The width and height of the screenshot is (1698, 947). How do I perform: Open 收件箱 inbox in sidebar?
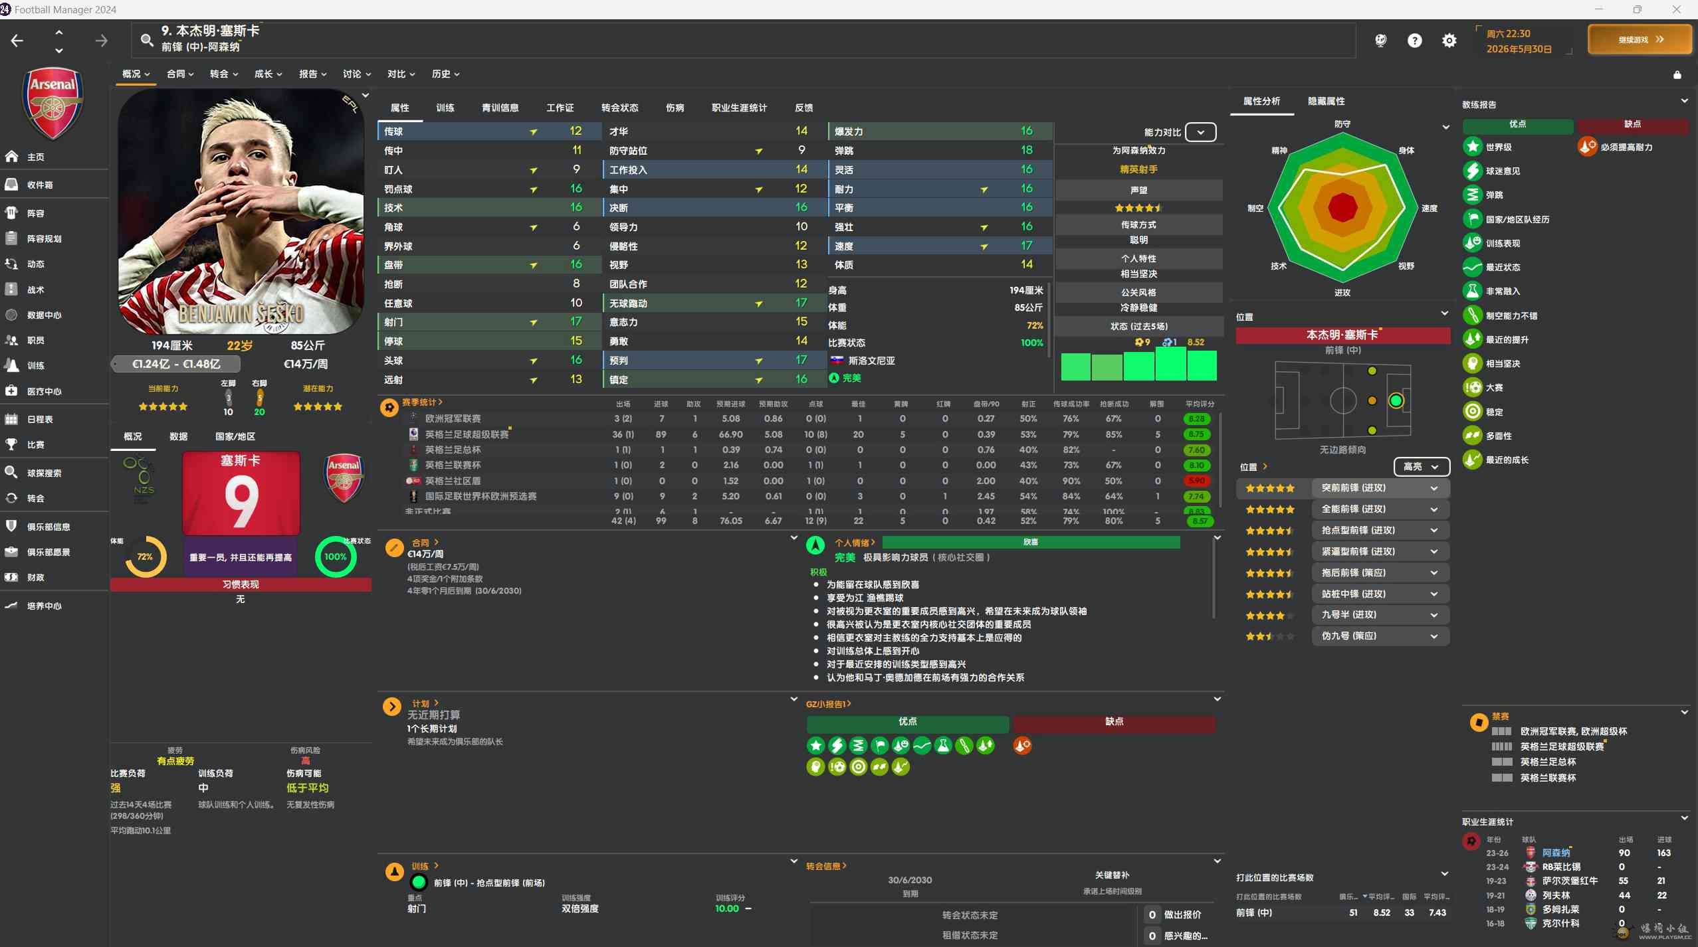click(40, 185)
